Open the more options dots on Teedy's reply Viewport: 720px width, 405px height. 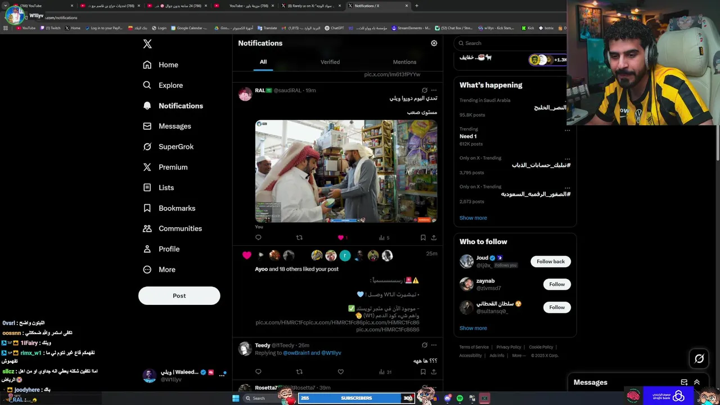[x=434, y=345]
